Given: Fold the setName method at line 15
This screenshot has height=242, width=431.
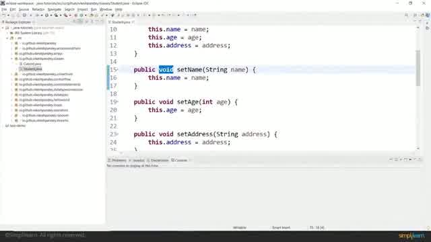Looking at the screenshot, I should [x=118, y=70].
